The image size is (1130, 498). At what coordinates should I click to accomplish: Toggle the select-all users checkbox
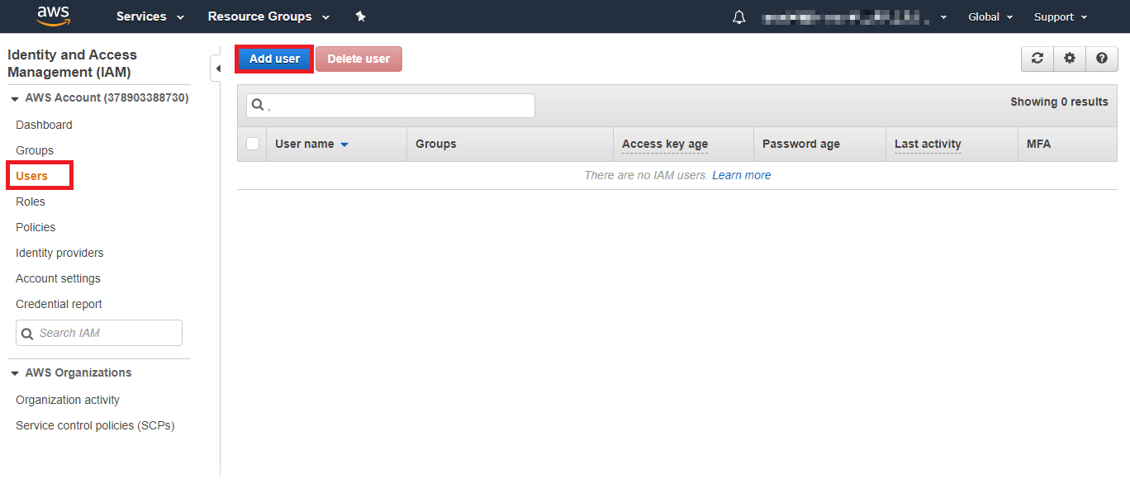point(253,144)
